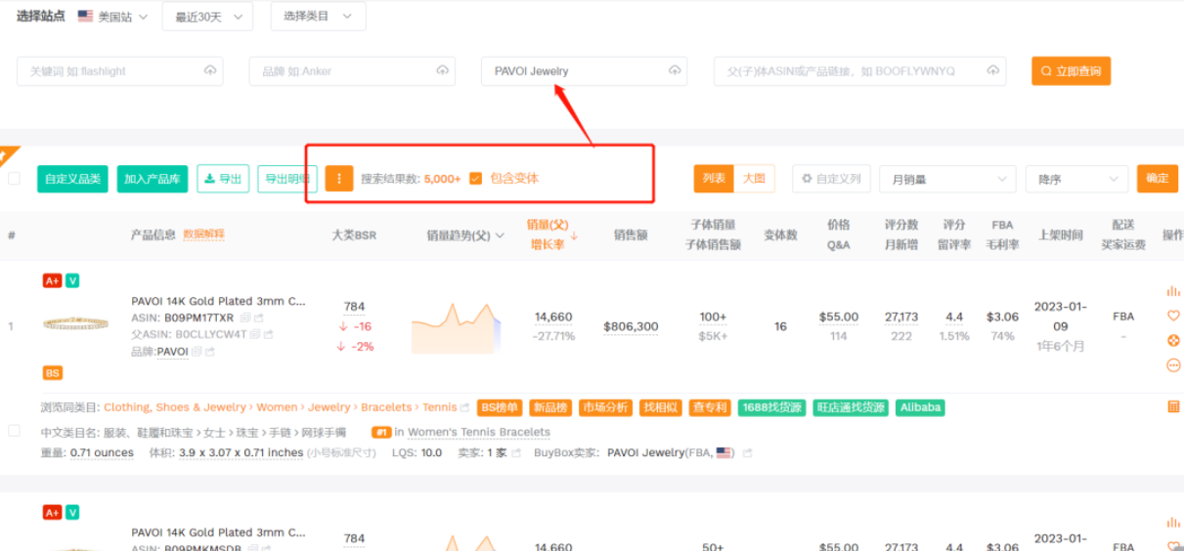Open external link icon next to ASIN B09PM17TXR
Screen dimensions: 1184x551
click(x=259, y=318)
